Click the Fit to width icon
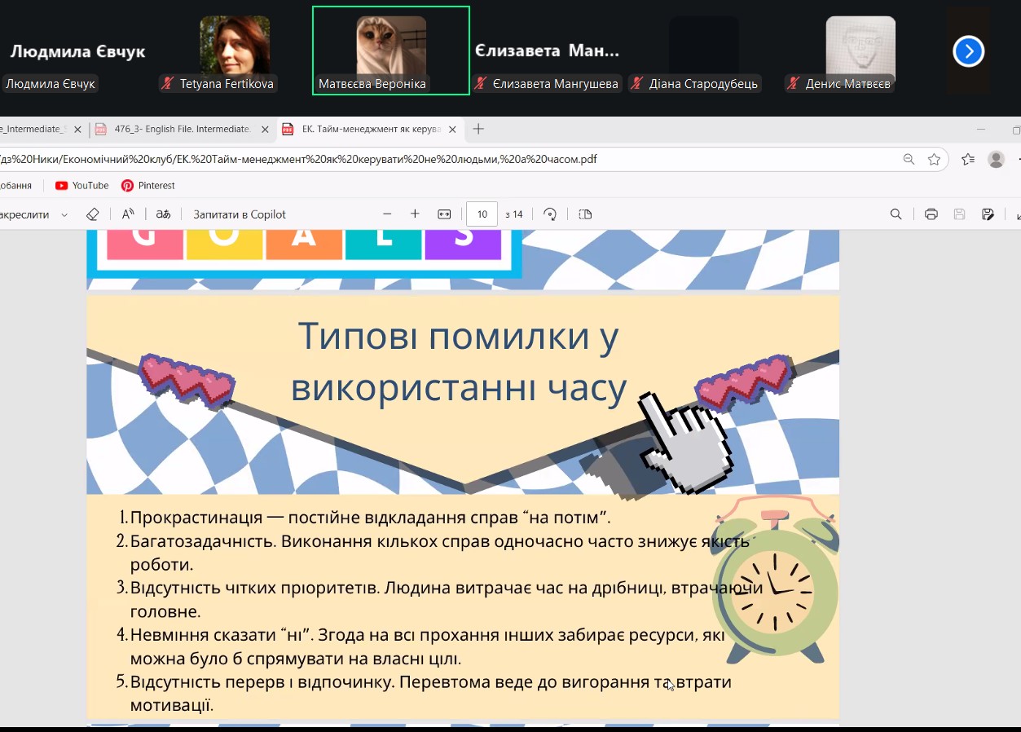This screenshot has width=1021, height=732. pyautogui.click(x=444, y=214)
